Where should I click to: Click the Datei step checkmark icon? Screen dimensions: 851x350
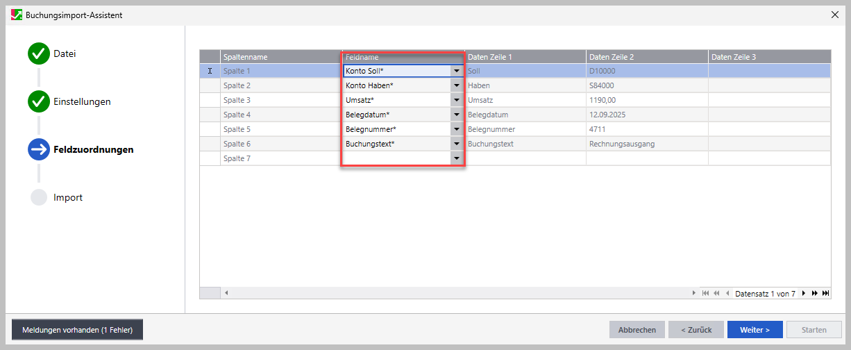click(39, 54)
